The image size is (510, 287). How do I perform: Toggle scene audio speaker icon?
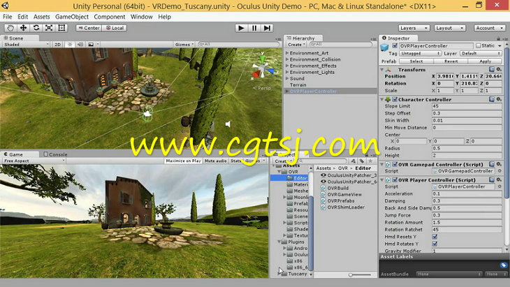(x=80, y=44)
